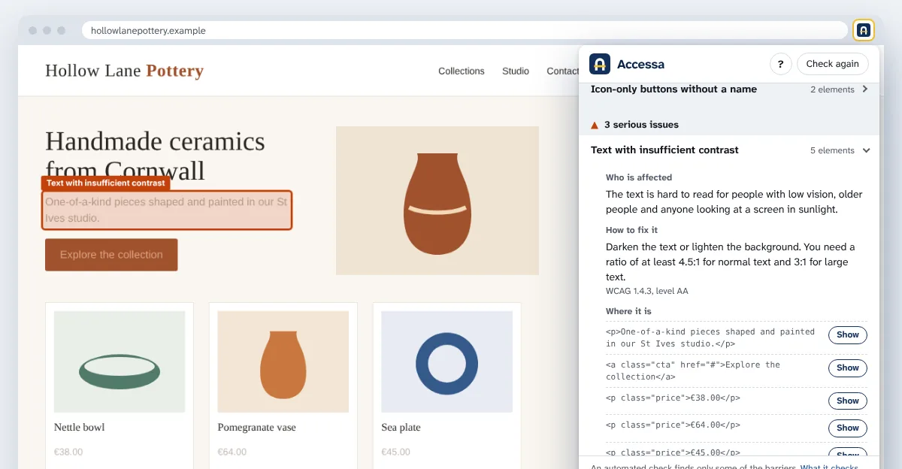Click the €45.00 price under Sea plate
The image size is (902, 469).
click(396, 452)
